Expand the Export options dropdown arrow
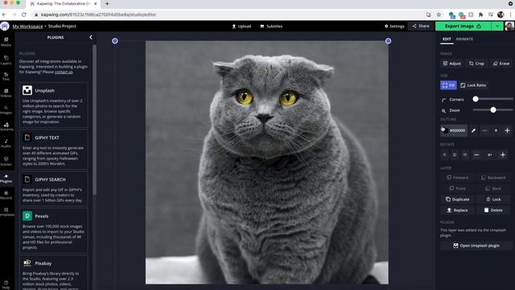The height and width of the screenshot is (290, 515). [x=497, y=26]
